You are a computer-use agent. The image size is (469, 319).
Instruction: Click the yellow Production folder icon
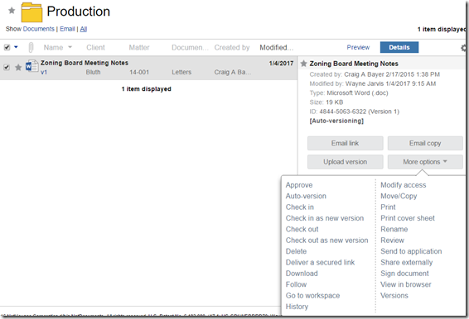click(x=31, y=12)
